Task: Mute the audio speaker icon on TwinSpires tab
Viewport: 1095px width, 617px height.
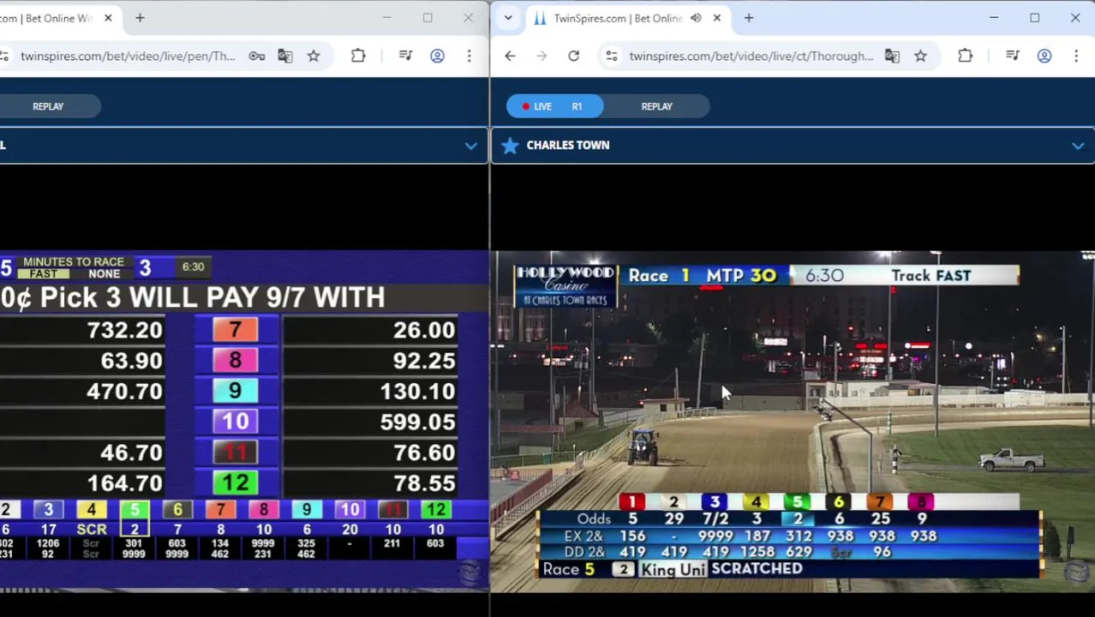Action: click(696, 18)
